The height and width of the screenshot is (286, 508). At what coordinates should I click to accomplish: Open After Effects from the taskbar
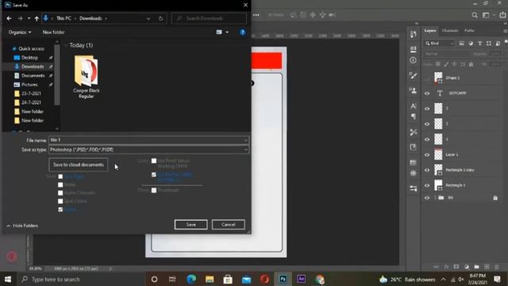coord(301,279)
